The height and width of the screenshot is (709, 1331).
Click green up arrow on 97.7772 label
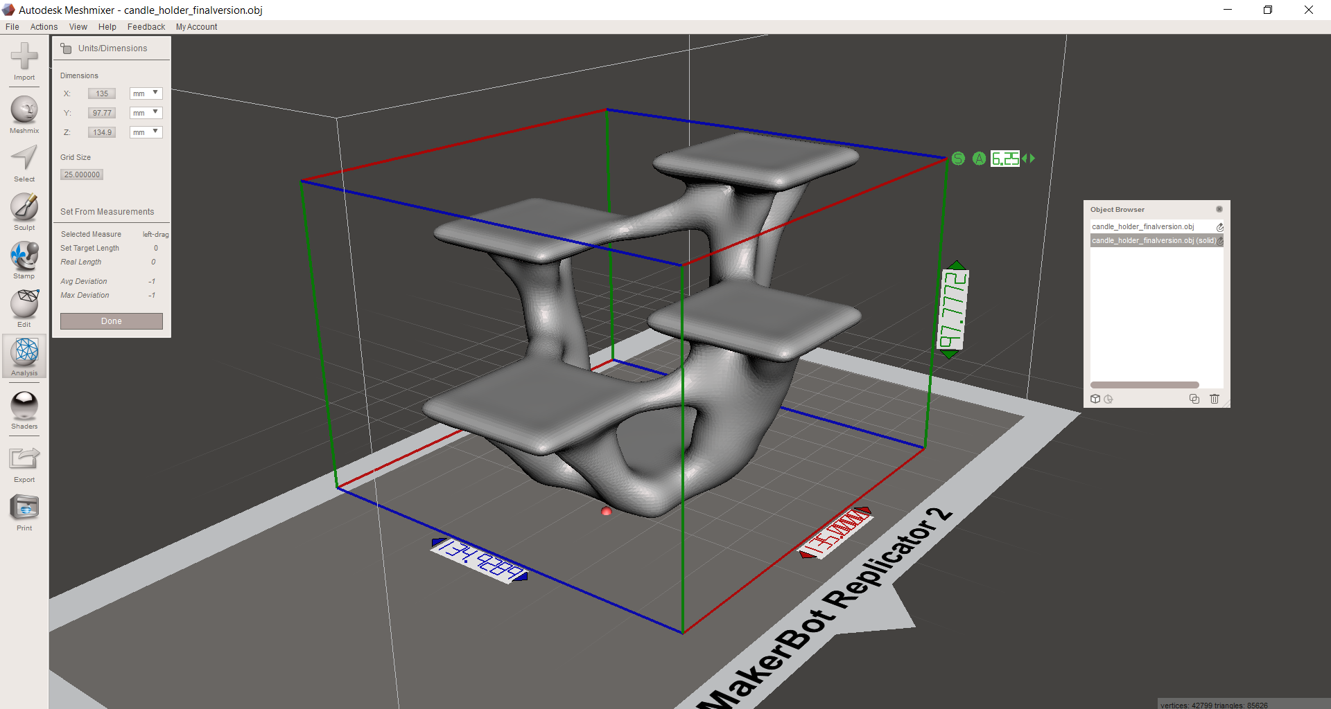(957, 265)
